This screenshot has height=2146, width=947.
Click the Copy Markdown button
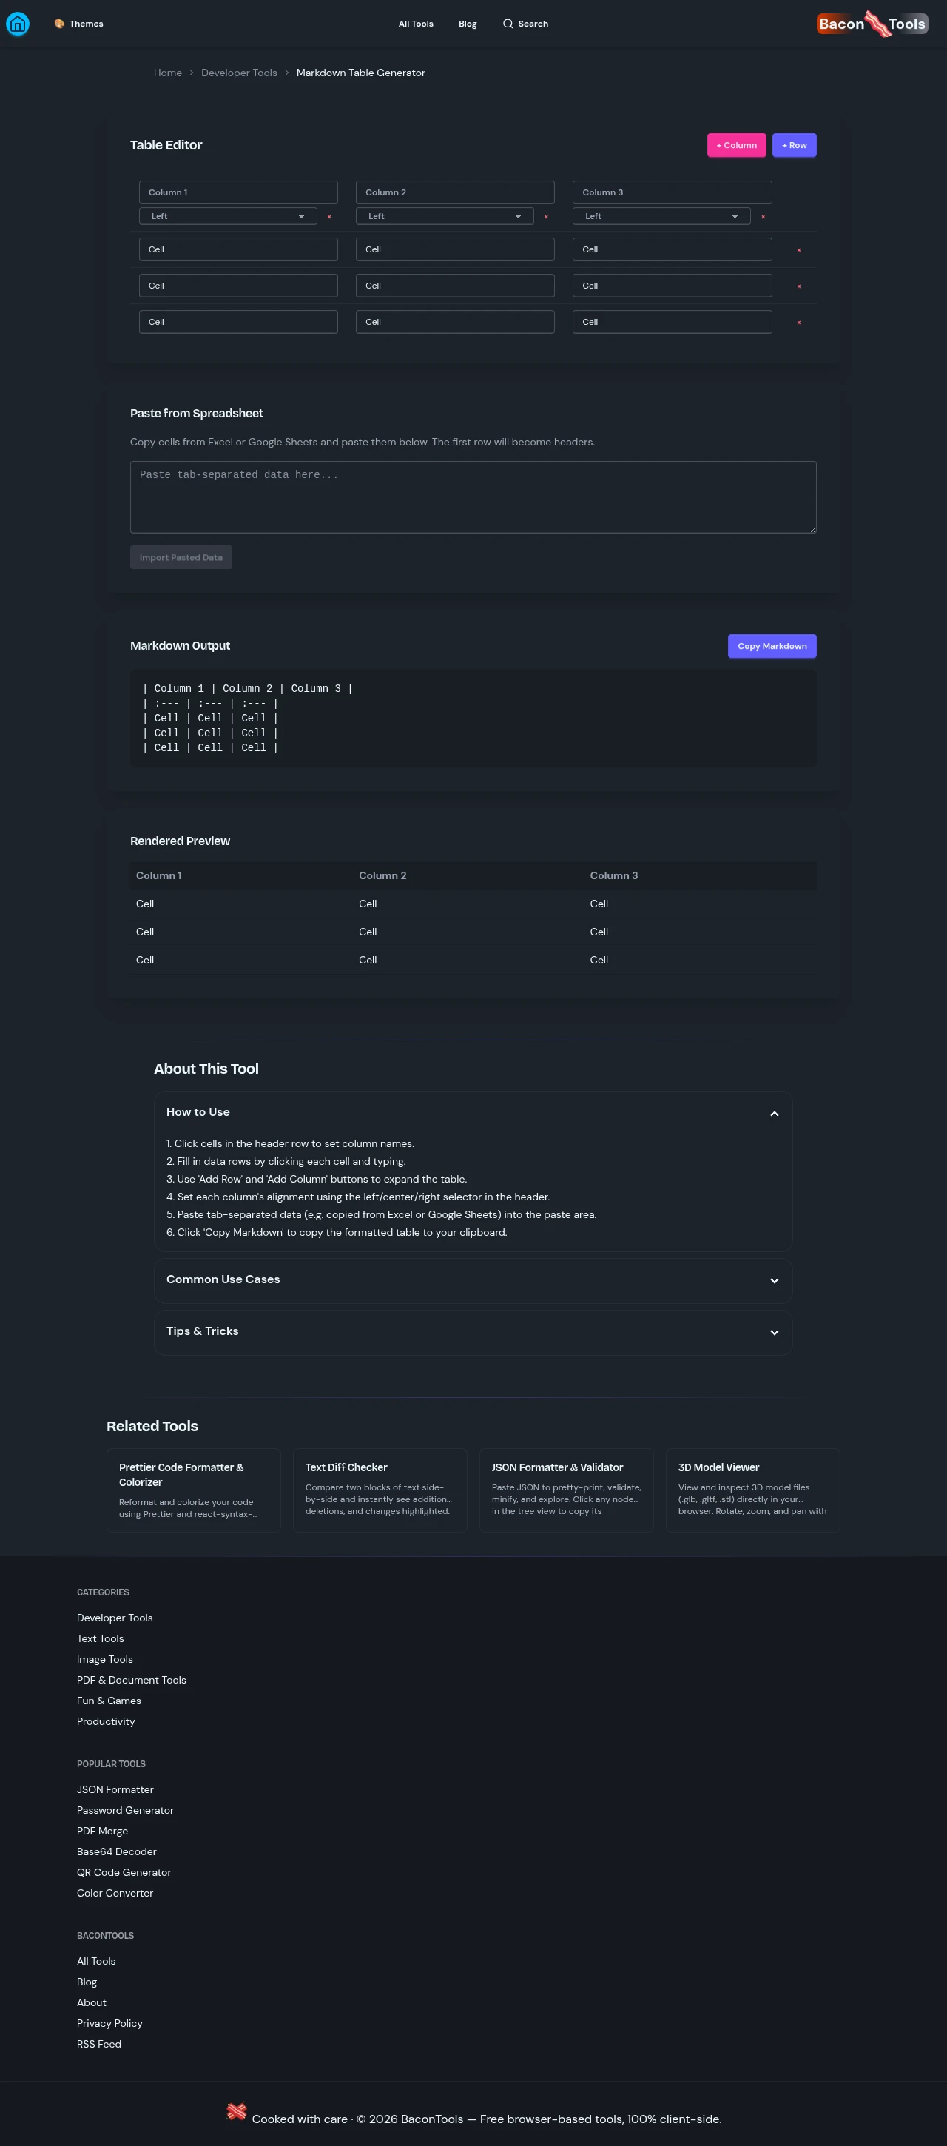[771, 647]
